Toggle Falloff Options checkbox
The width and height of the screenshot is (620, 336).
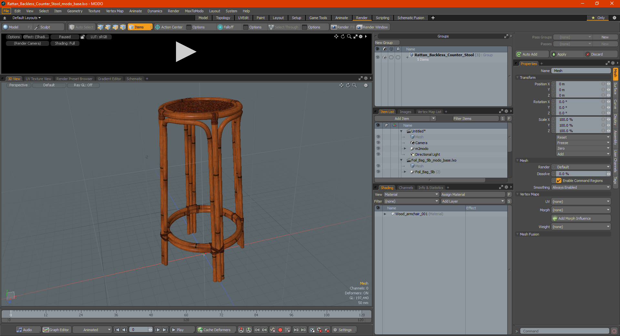click(246, 27)
